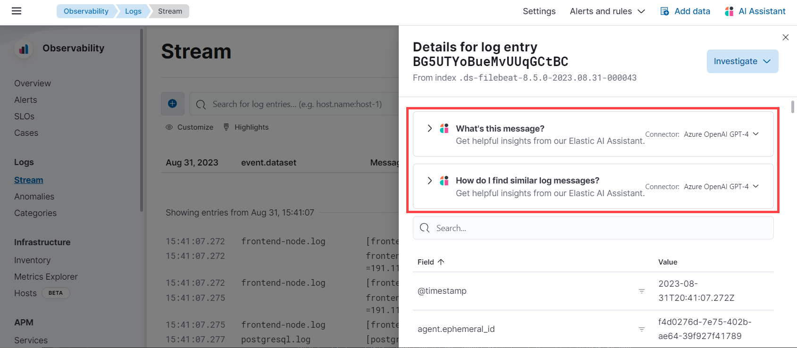The image size is (797, 348).
Task: Close the log entry details flyout
Action: click(x=786, y=37)
